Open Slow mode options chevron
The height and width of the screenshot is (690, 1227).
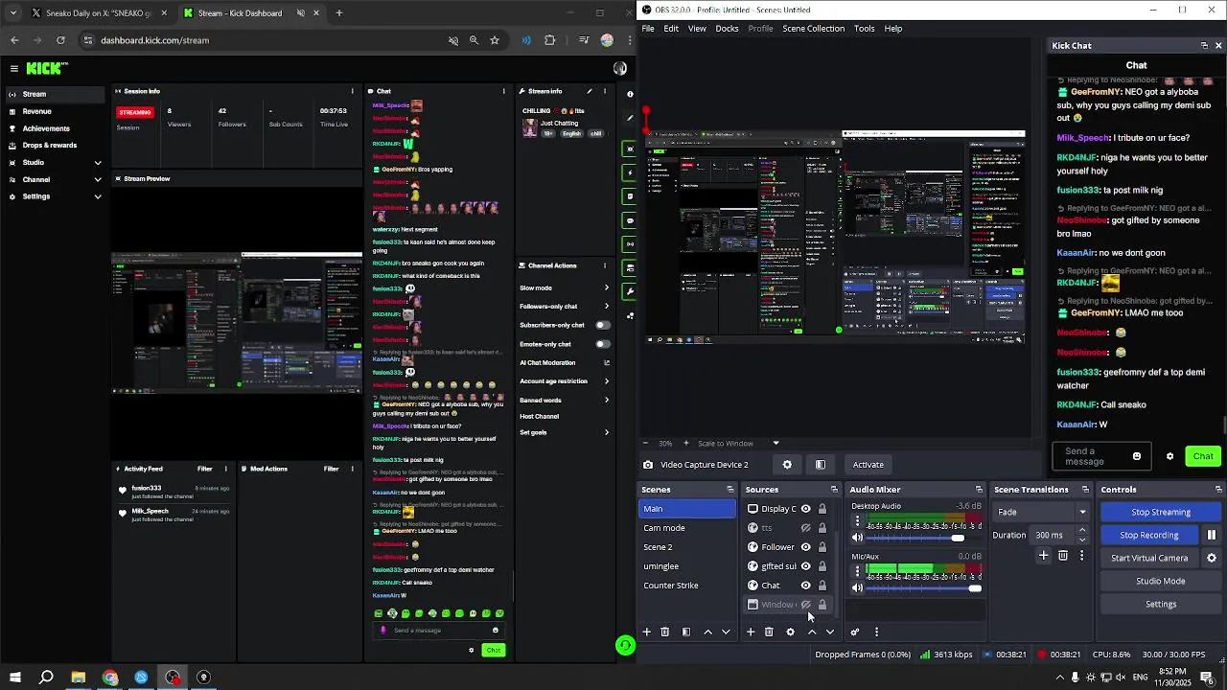606,287
